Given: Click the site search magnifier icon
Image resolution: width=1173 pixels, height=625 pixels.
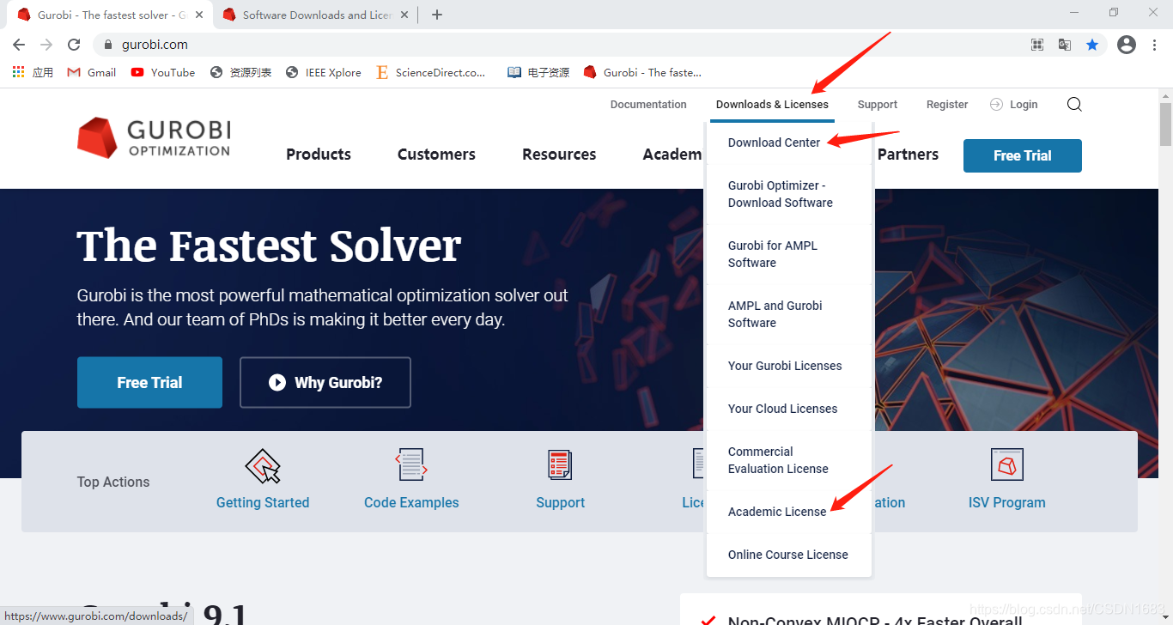Looking at the screenshot, I should pos(1074,105).
